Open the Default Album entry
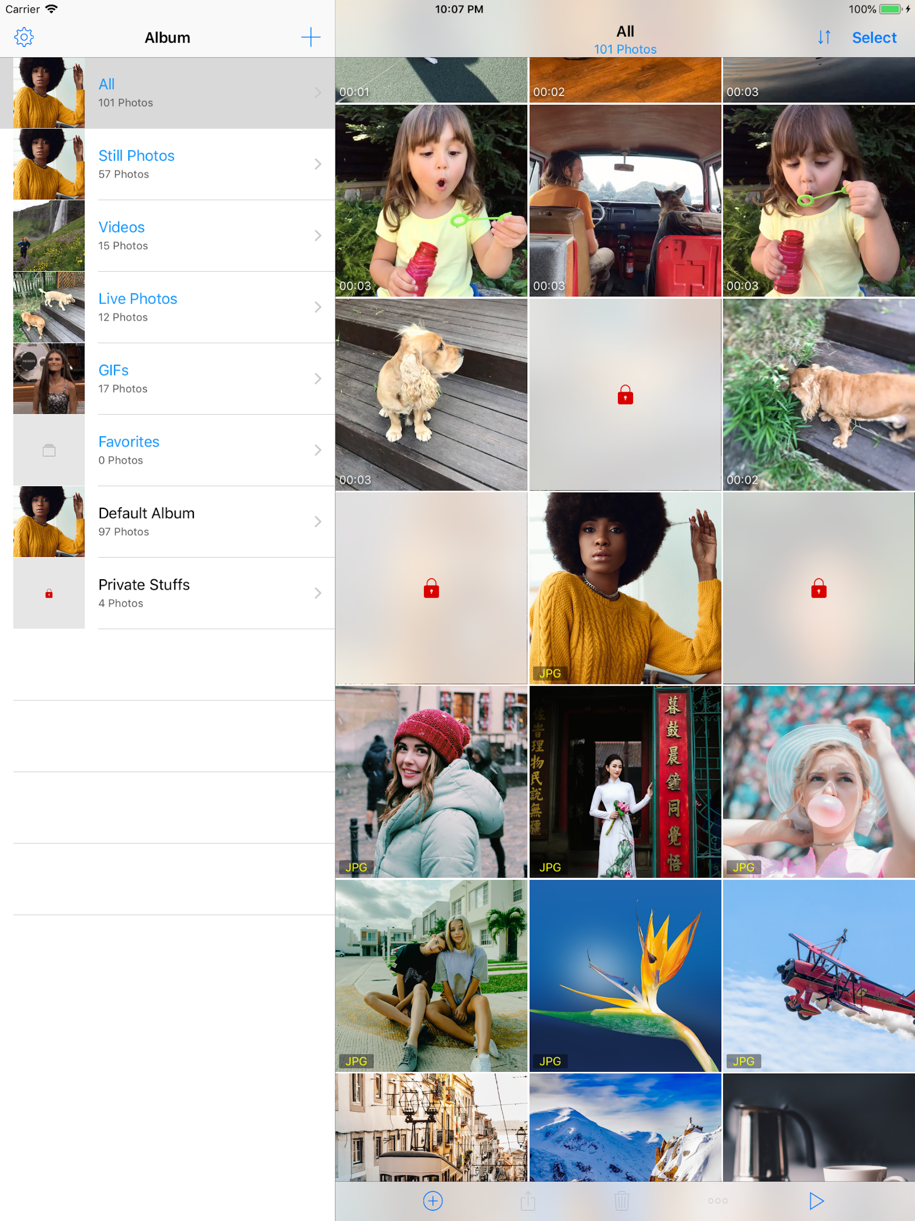Viewport: 915px width, 1221px height. coord(147,521)
